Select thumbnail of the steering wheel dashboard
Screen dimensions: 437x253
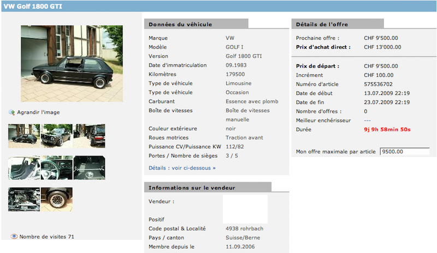click(57, 167)
